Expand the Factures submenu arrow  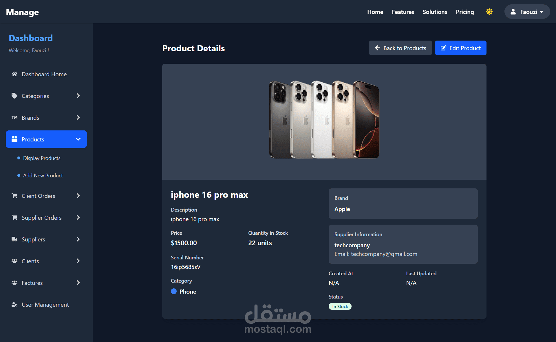pyautogui.click(x=78, y=283)
